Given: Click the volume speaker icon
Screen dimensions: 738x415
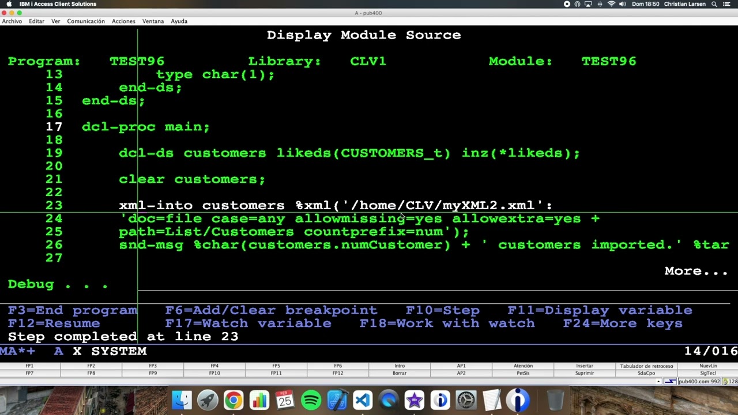Looking at the screenshot, I should pyautogui.click(x=622, y=4).
